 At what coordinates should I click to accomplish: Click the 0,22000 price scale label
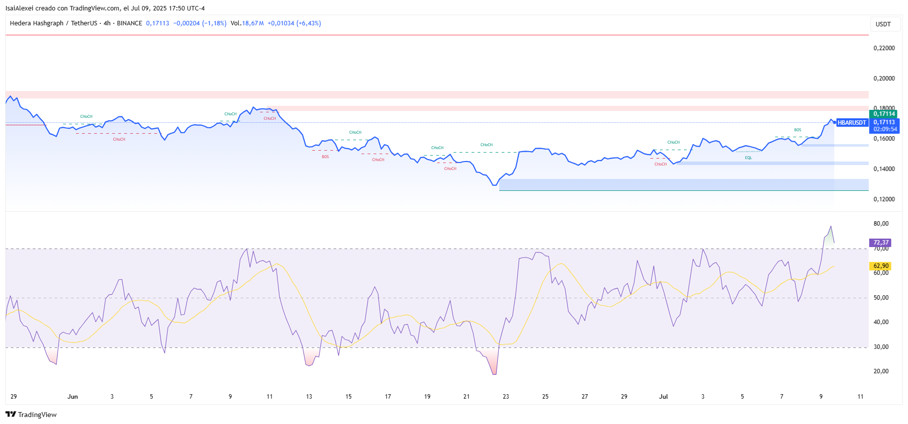click(884, 48)
